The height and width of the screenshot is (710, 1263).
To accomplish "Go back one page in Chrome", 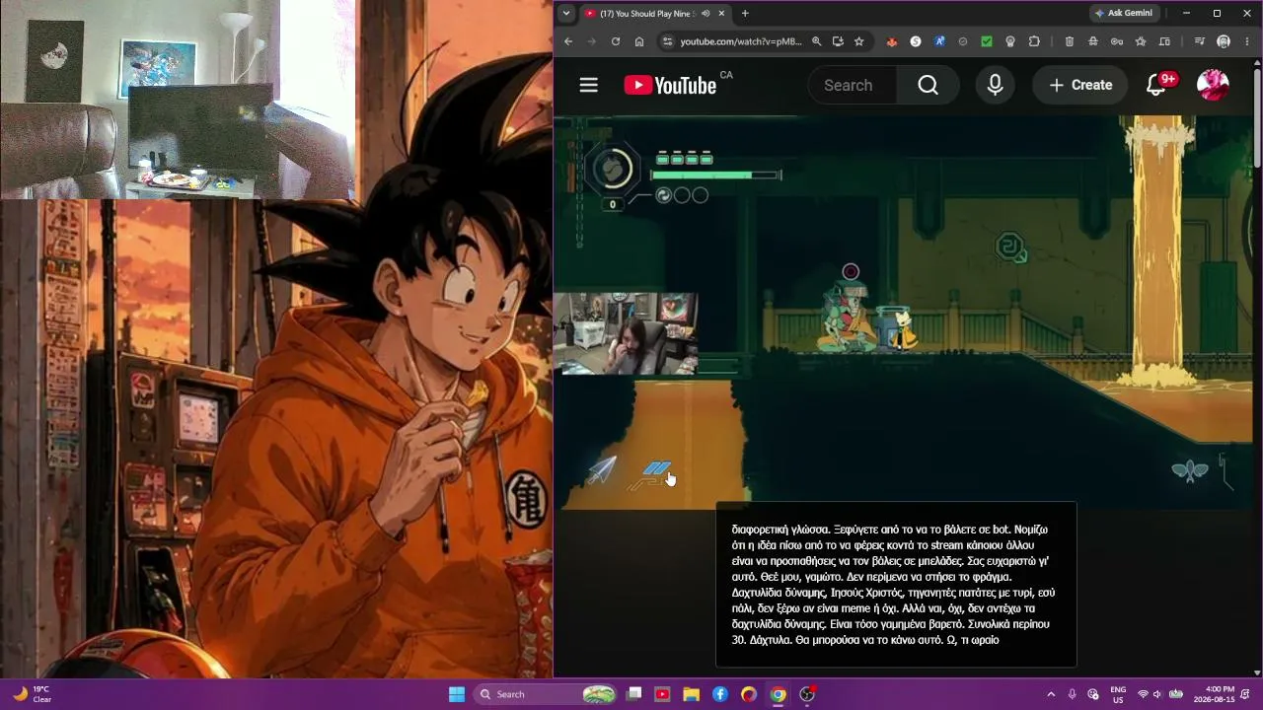I will (x=568, y=41).
